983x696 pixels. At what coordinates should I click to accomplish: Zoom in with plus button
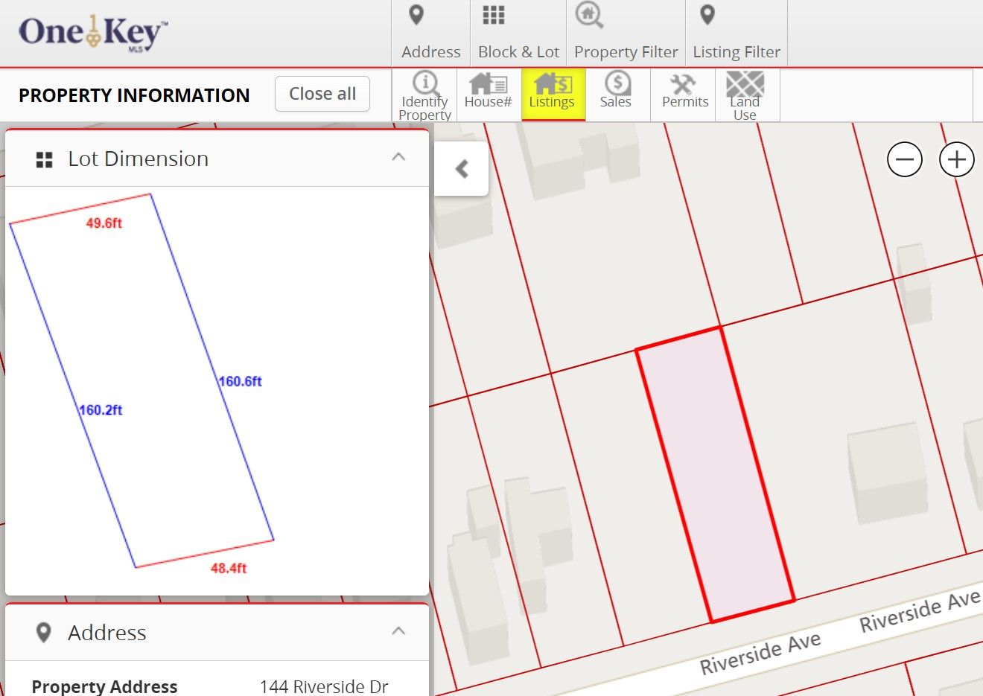956,160
